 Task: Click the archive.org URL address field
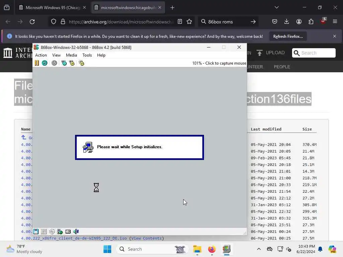[121, 22]
